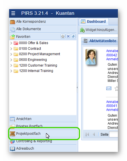Click the Projektpostfach inbox tray icon
The height and width of the screenshot is (161, 127).
(x=13, y=134)
